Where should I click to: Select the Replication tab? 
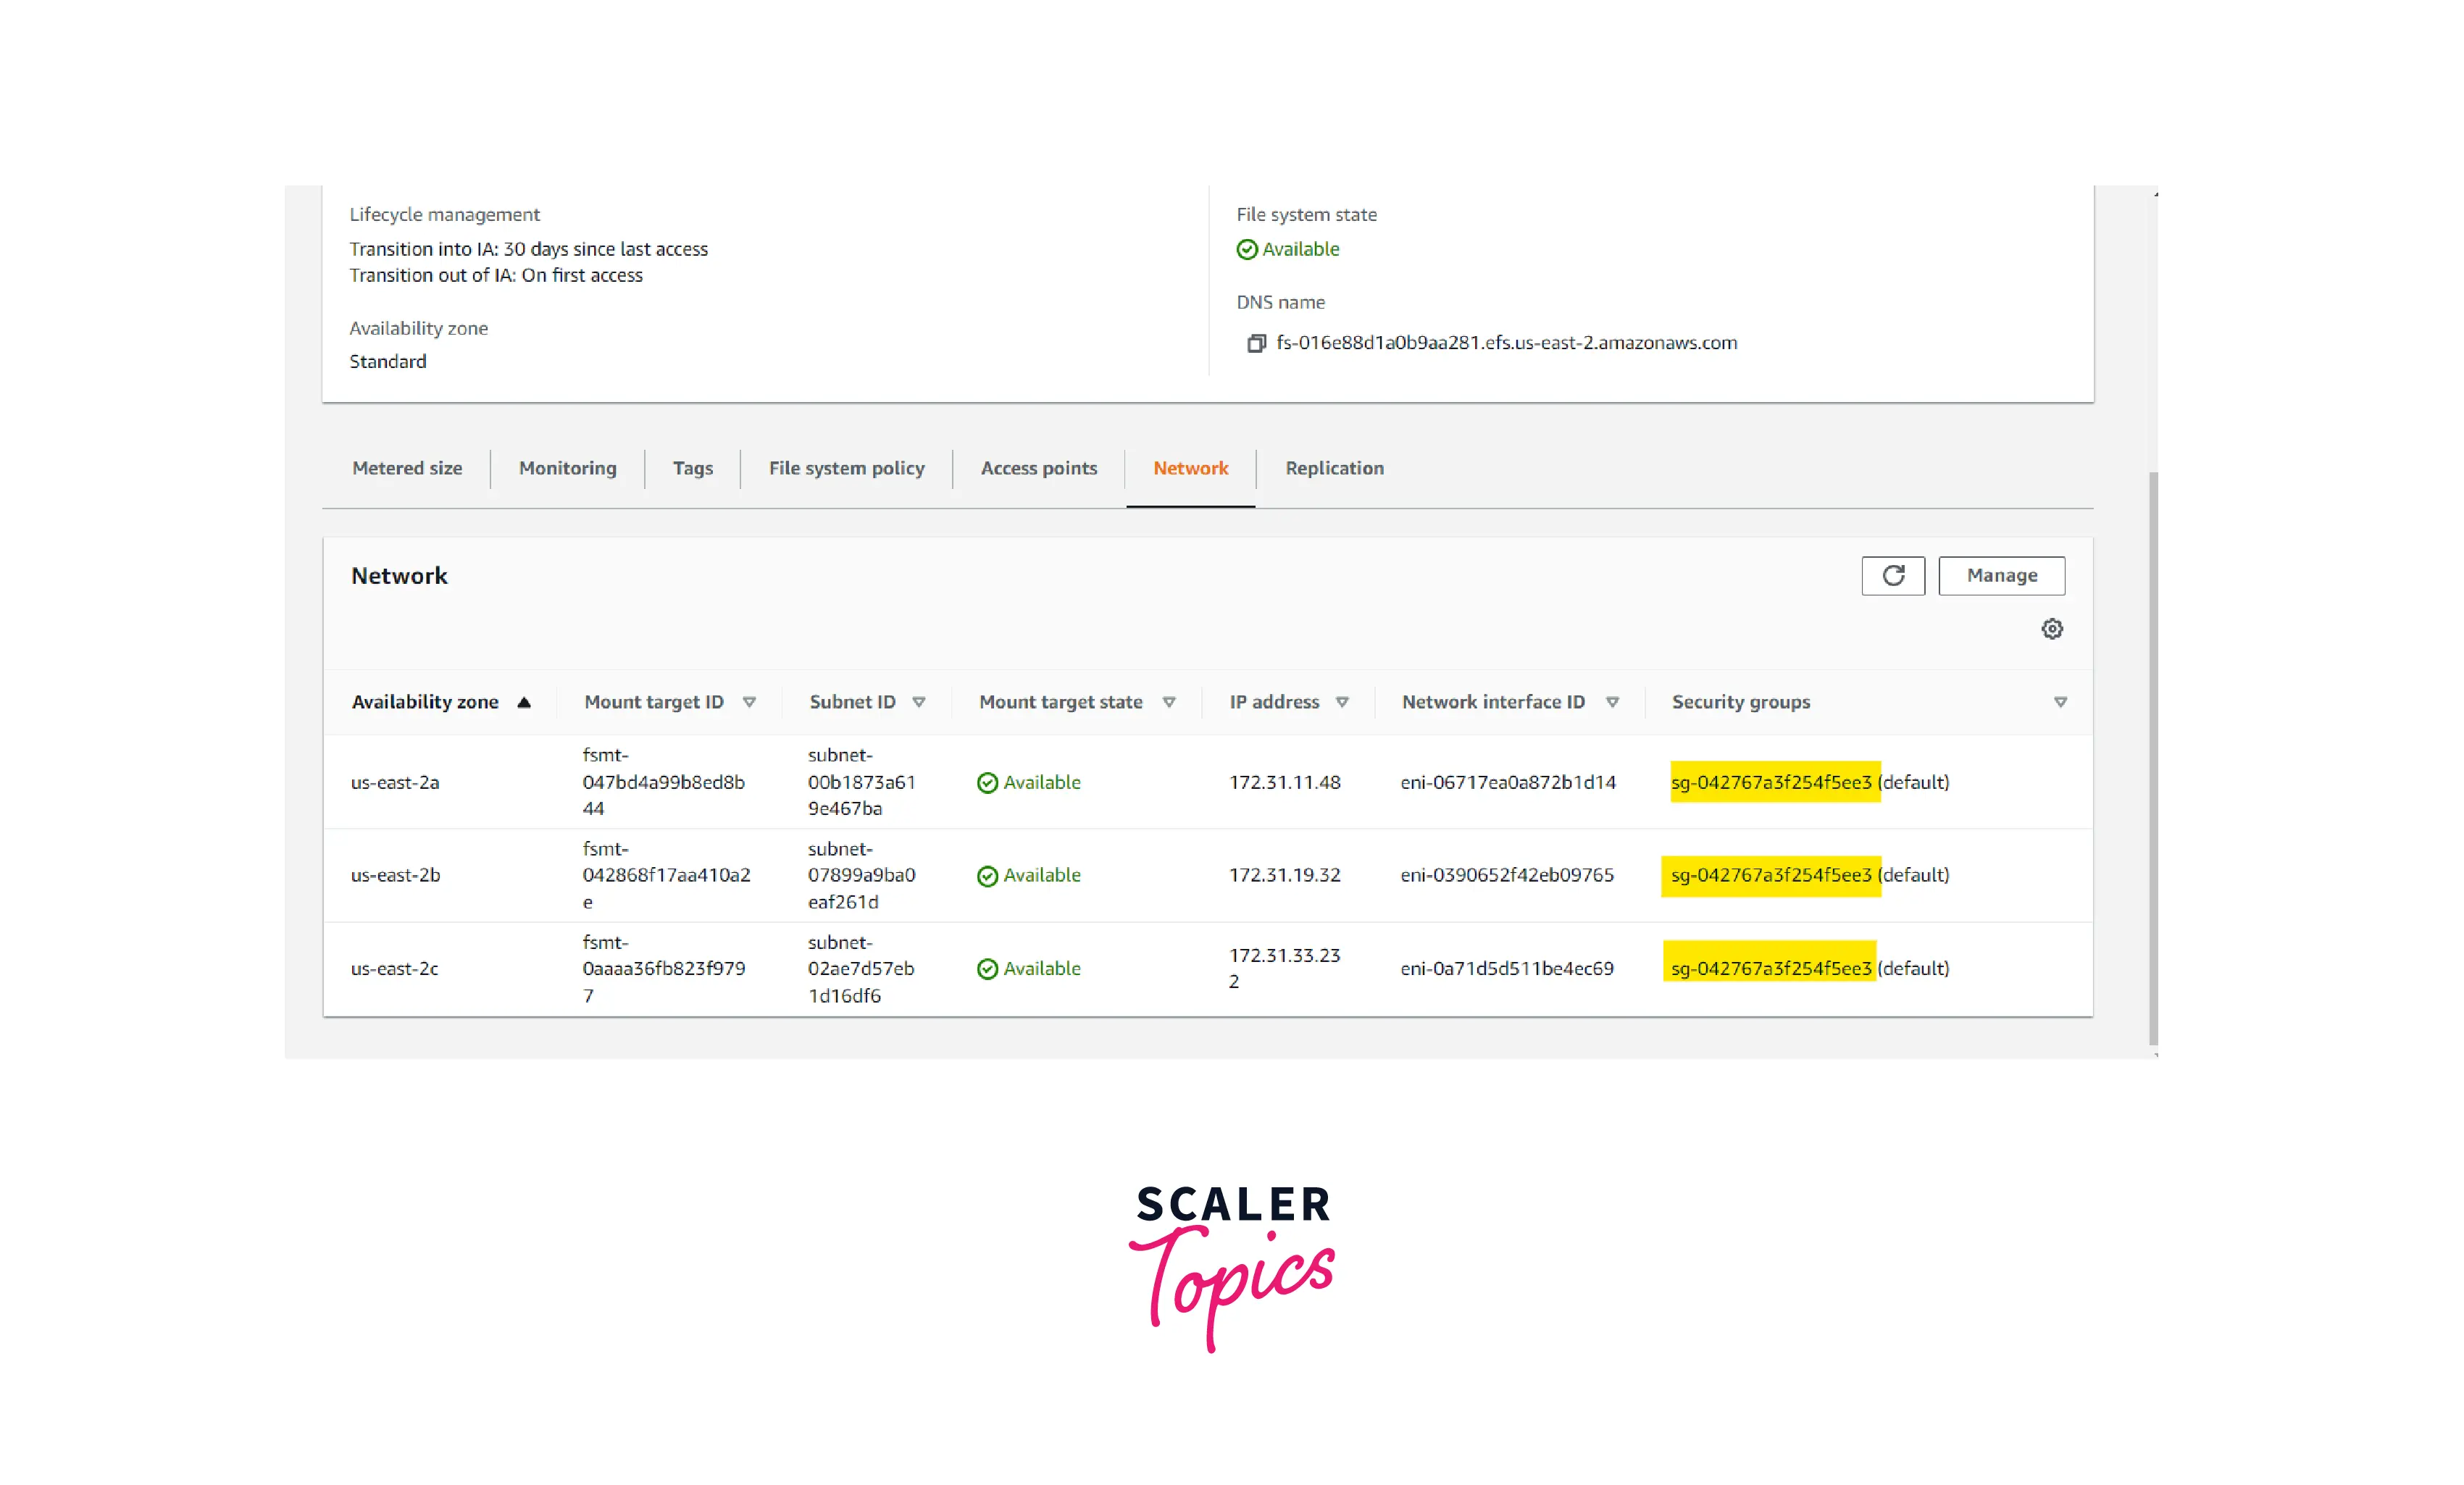(x=1334, y=468)
